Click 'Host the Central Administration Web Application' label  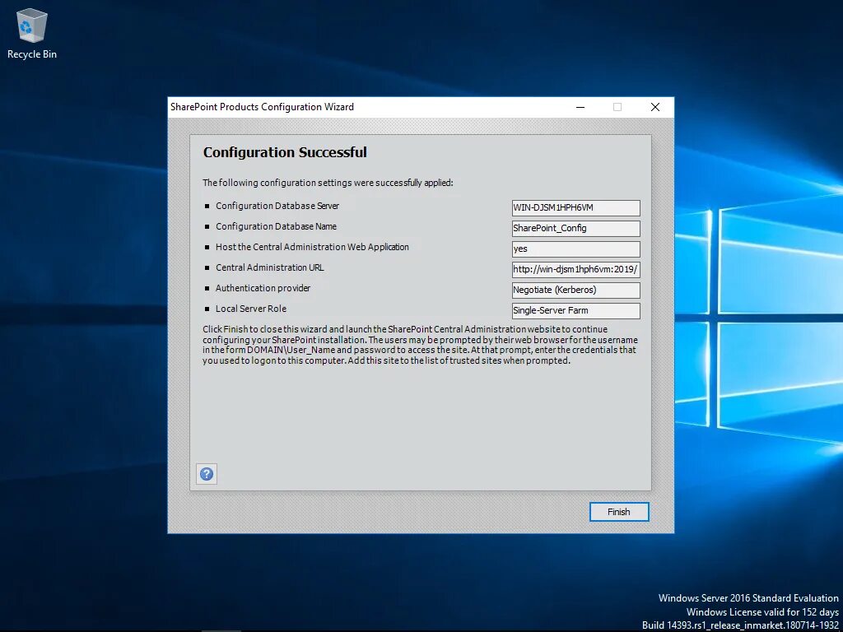coord(312,247)
